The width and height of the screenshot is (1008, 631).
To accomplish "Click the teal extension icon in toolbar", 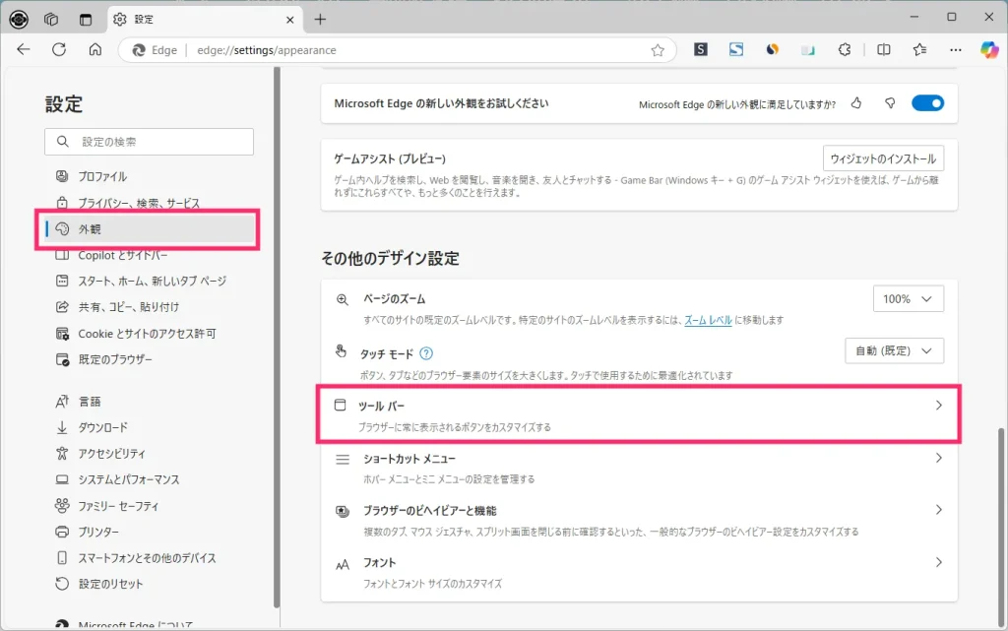I will tap(808, 49).
